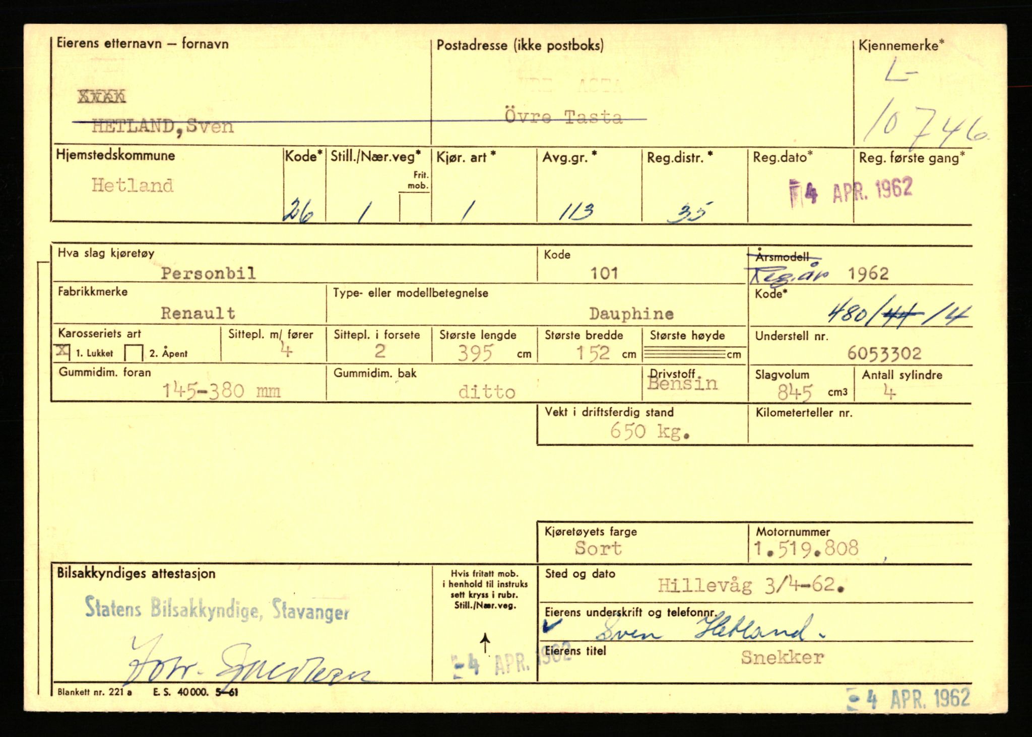Tick the '2. Åpen' checkbox

(134, 353)
